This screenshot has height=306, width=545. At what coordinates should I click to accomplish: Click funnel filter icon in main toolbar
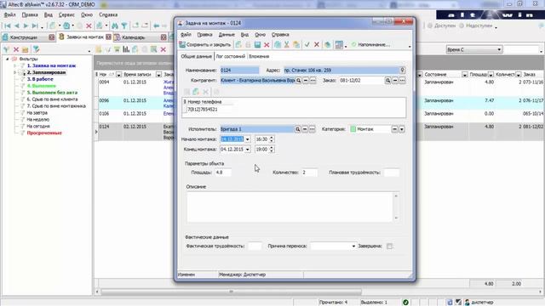pos(124,25)
